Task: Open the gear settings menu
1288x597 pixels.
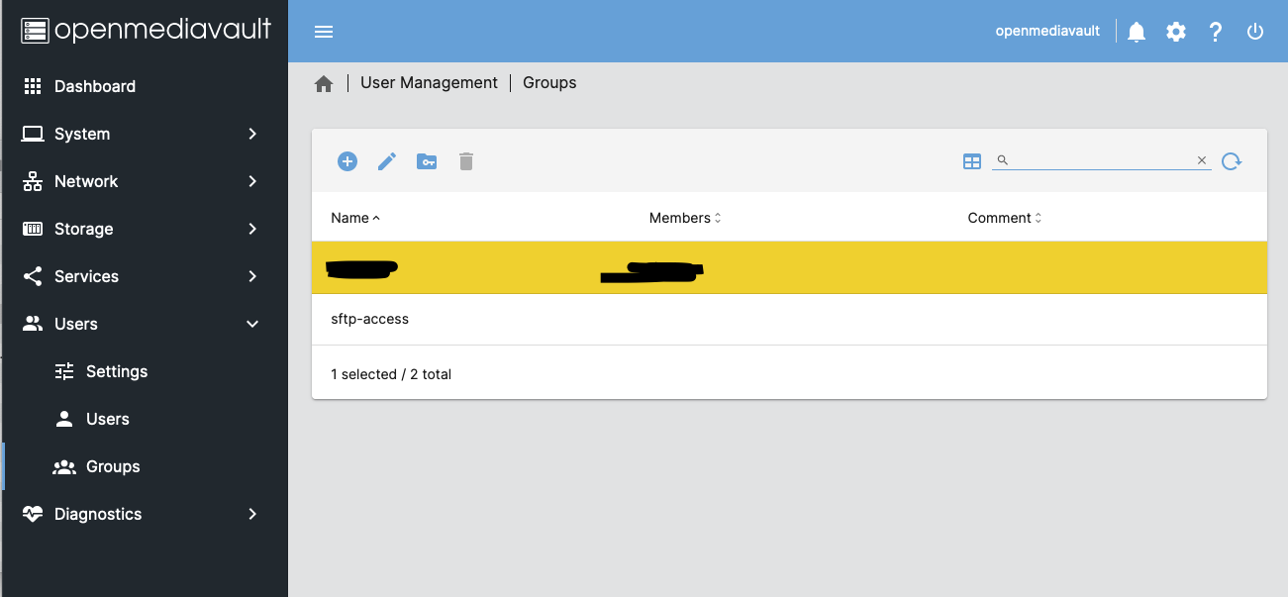Action: tap(1175, 32)
